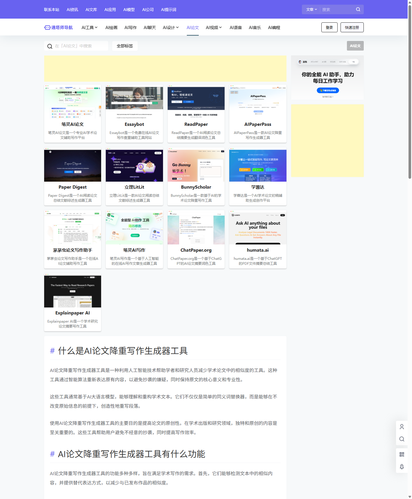This screenshot has height=499, width=412.
Task: Click the 全部标签 button
Action: (125, 46)
